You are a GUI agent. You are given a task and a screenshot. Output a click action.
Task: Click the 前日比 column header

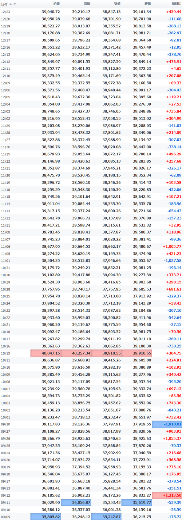click(x=176, y=4)
